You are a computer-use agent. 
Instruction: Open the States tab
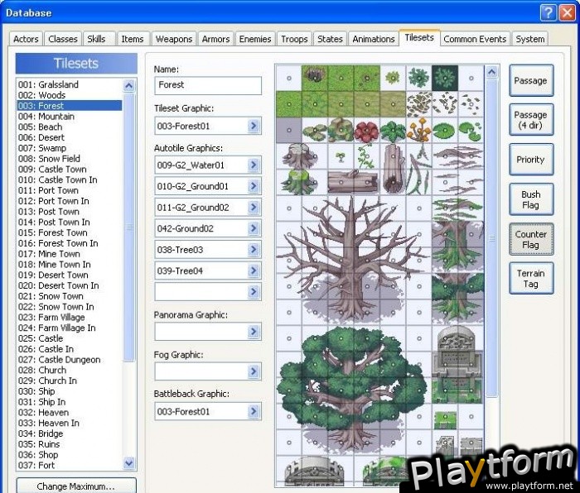(330, 39)
